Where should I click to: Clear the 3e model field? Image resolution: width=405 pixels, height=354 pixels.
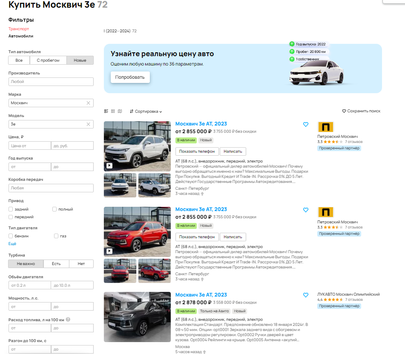pyautogui.click(x=88, y=124)
